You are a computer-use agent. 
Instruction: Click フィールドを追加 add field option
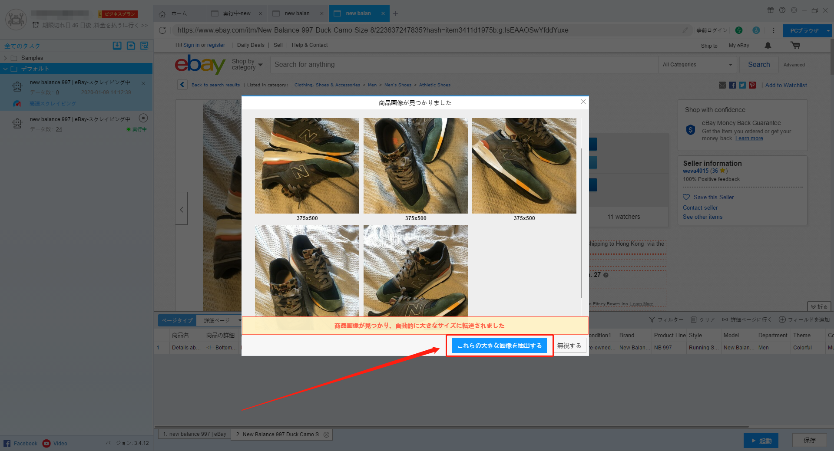pos(804,319)
